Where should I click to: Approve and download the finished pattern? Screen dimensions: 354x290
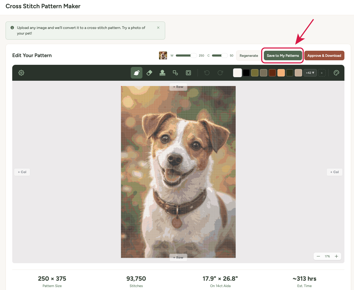point(324,56)
